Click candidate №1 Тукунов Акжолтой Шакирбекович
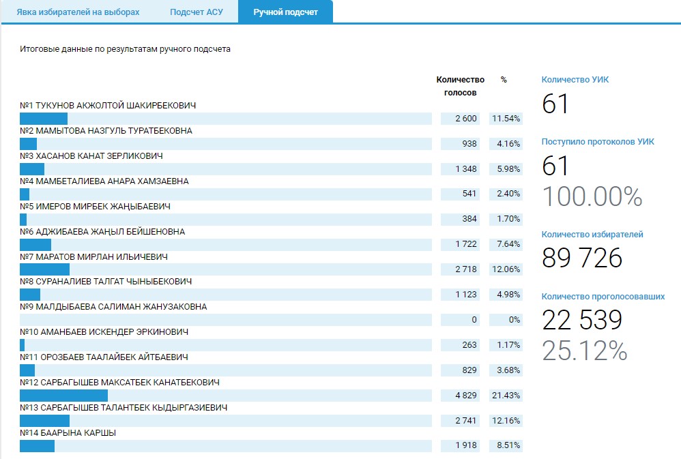Viewport: 681px width, 459px height. 108,106
